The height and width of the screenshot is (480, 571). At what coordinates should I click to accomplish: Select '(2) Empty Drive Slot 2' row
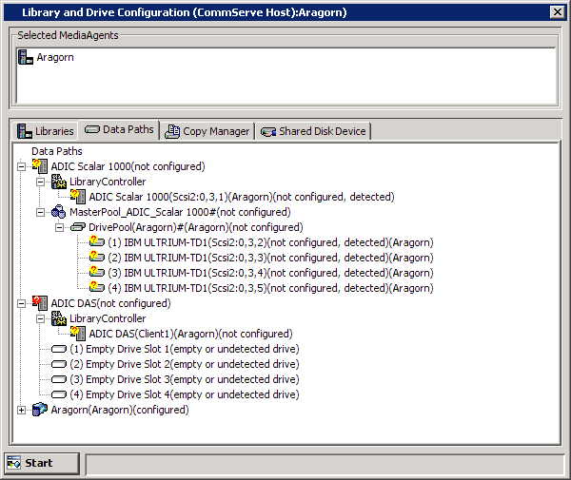(x=185, y=364)
